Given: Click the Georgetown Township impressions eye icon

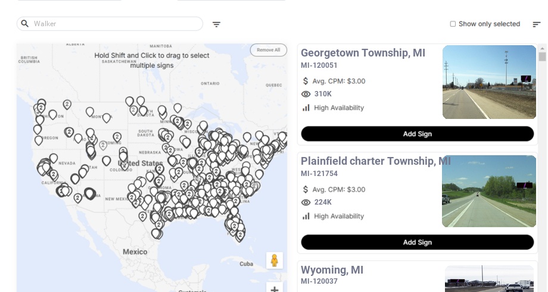Looking at the screenshot, I should tap(306, 94).
